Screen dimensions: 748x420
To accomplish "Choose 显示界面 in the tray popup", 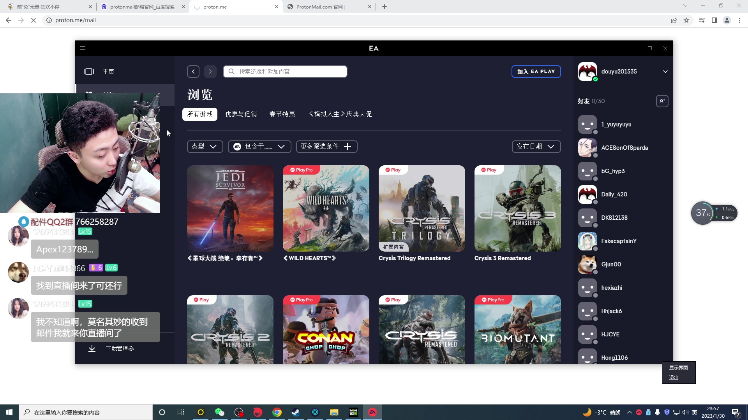I will coord(678,367).
